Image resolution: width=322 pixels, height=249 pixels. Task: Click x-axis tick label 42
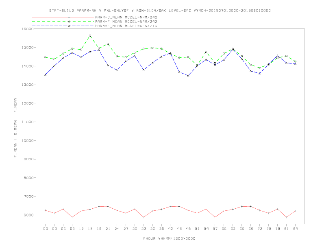point(170,229)
